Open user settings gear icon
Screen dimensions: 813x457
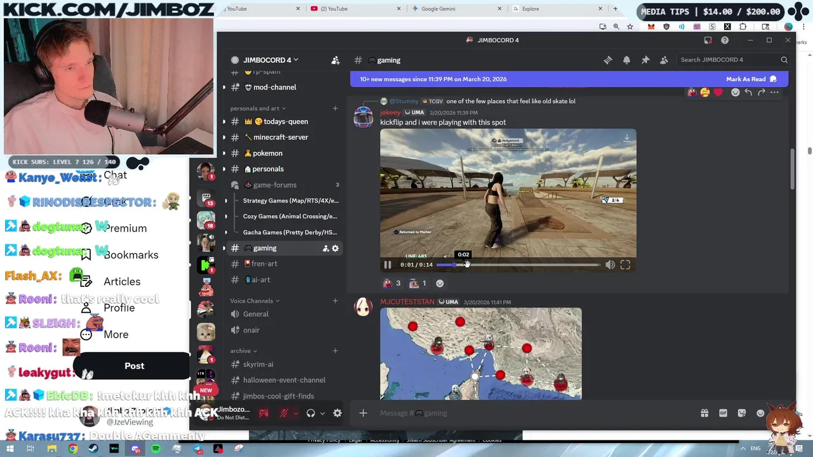coord(337,413)
